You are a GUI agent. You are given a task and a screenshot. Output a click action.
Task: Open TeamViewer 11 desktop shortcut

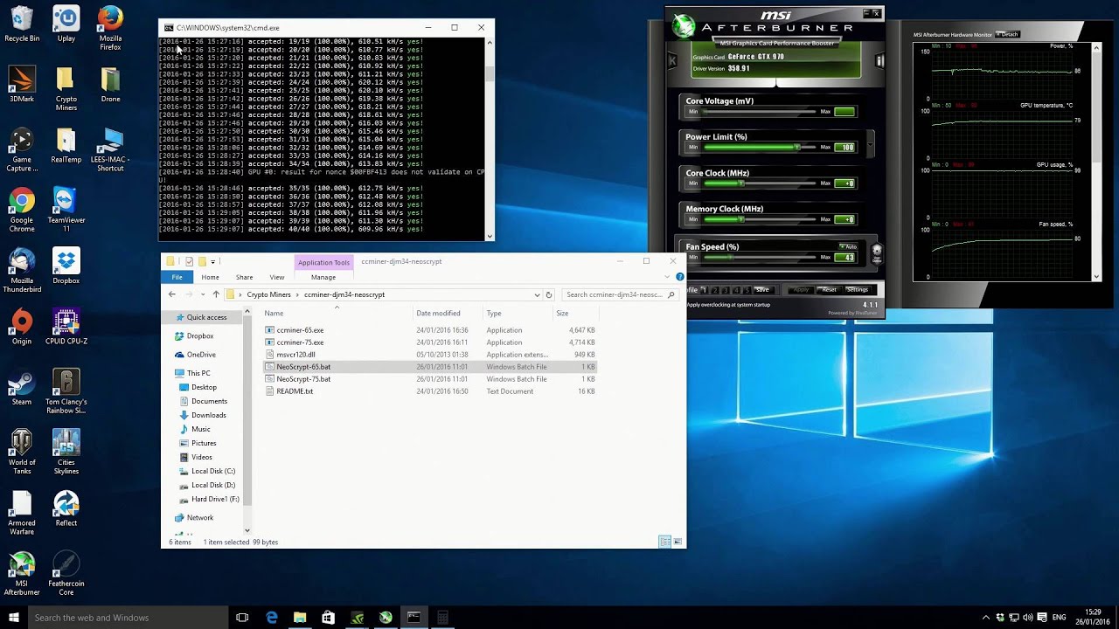pos(66,210)
